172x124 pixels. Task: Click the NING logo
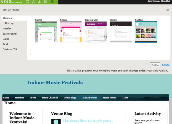point(6,2)
